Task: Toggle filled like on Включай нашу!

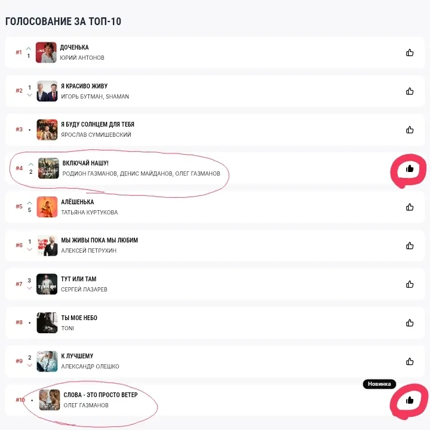Action: pyautogui.click(x=410, y=168)
